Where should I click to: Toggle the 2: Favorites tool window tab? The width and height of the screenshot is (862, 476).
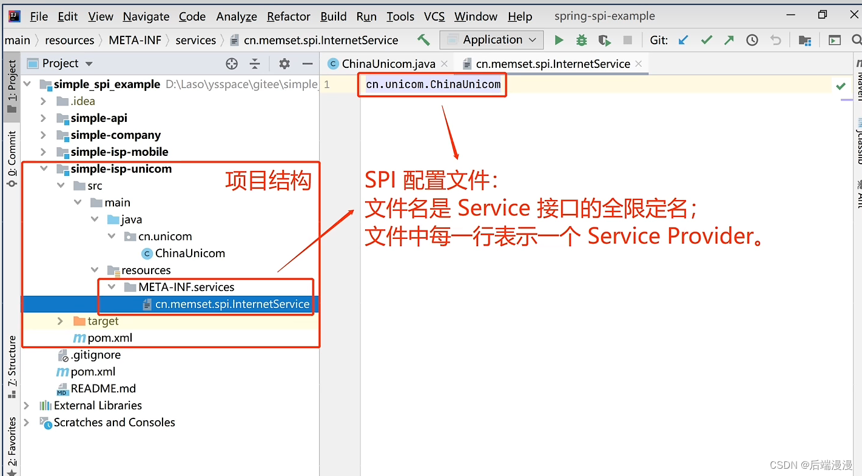pos(12,446)
